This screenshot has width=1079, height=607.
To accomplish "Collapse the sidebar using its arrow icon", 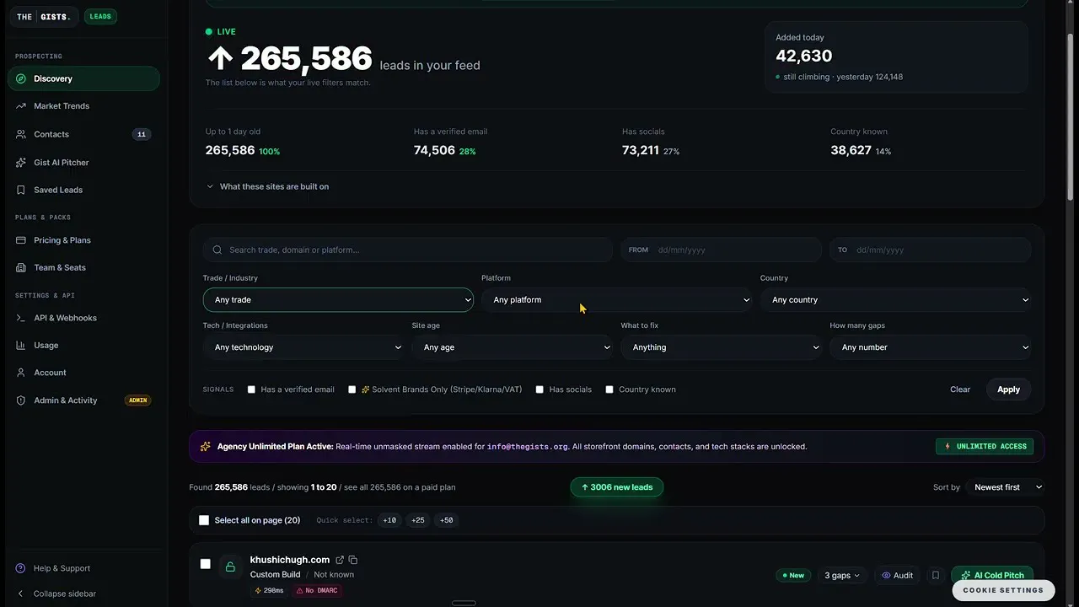I will (x=21, y=594).
